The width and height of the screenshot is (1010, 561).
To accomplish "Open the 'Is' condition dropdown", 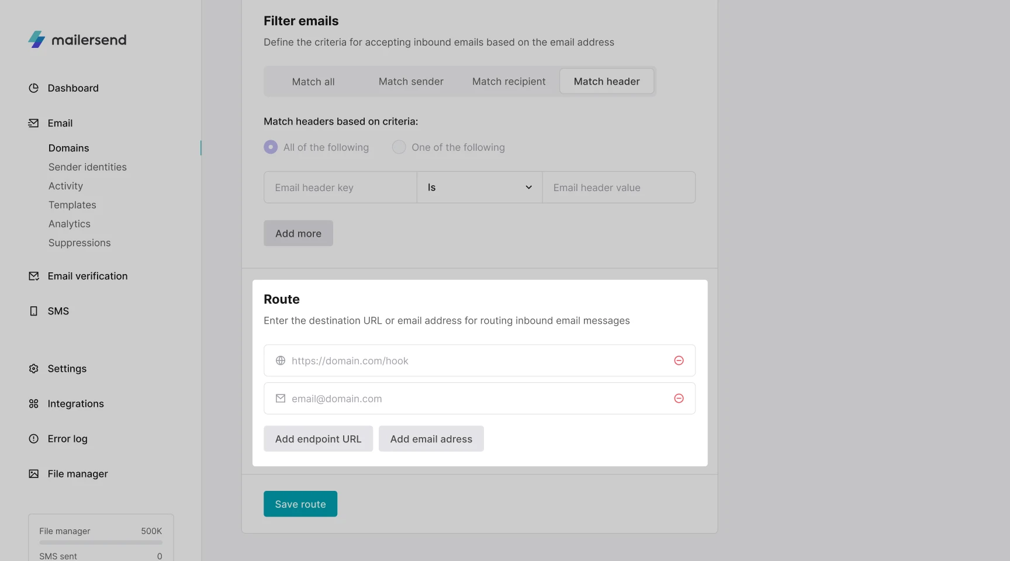I will (479, 188).
